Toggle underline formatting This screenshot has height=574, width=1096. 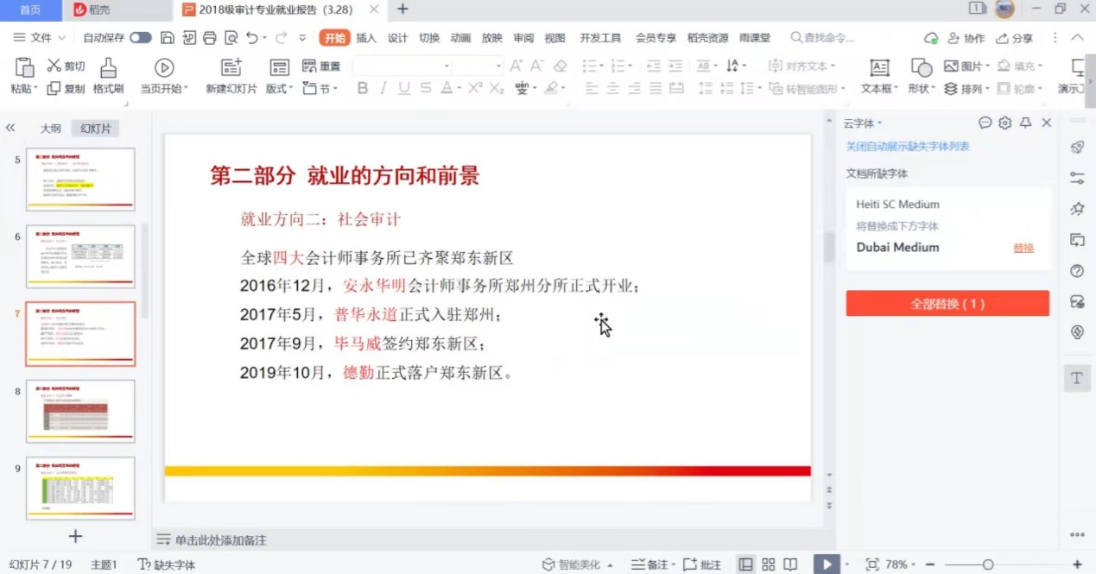(x=403, y=88)
